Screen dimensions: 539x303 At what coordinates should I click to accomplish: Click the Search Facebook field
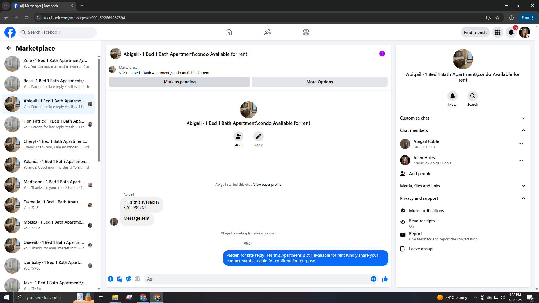click(x=58, y=32)
